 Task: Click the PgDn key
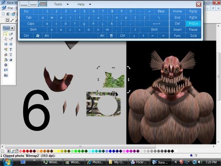click(x=193, y=17)
